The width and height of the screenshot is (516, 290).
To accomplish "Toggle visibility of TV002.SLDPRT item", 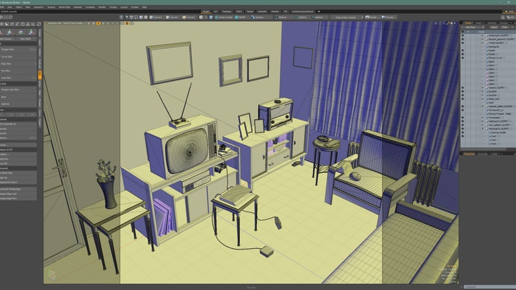I will point(463,43).
